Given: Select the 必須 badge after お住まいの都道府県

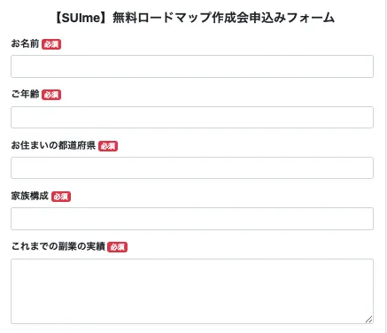Looking at the screenshot, I should (x=108, y=146).
